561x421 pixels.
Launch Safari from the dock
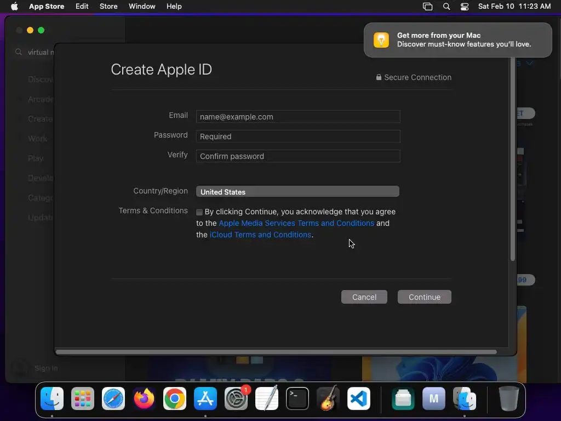coord(113,399)
